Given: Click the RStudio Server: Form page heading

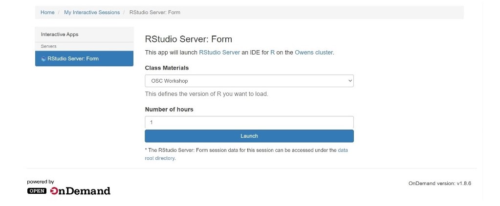Looking at the screenshot, I should click(189, 39).
